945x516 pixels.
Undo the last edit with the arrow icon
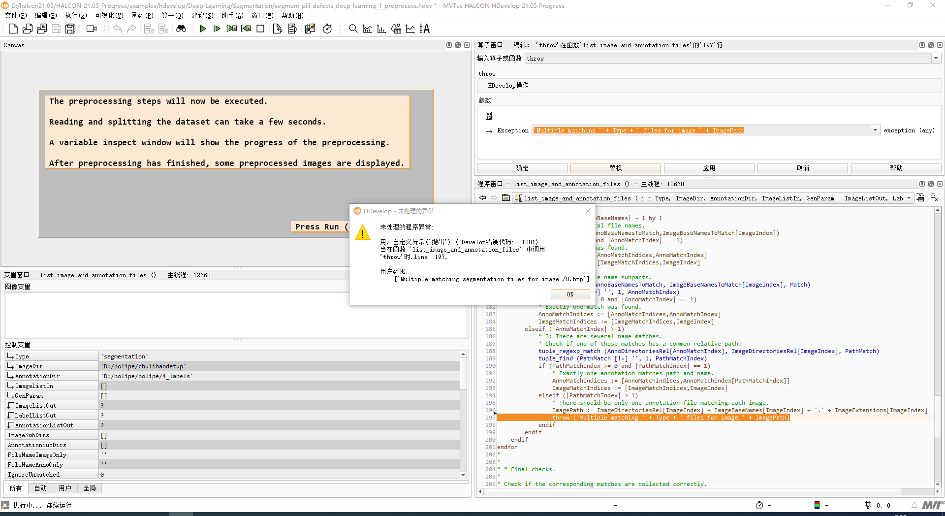pyautogui.click(x=117, y=29)
